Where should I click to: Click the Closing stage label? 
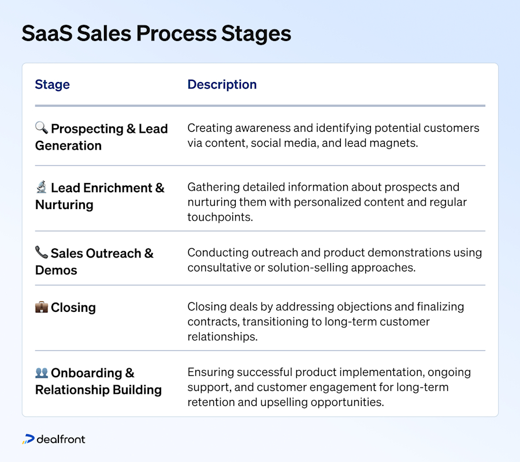(x=73, y=308)
